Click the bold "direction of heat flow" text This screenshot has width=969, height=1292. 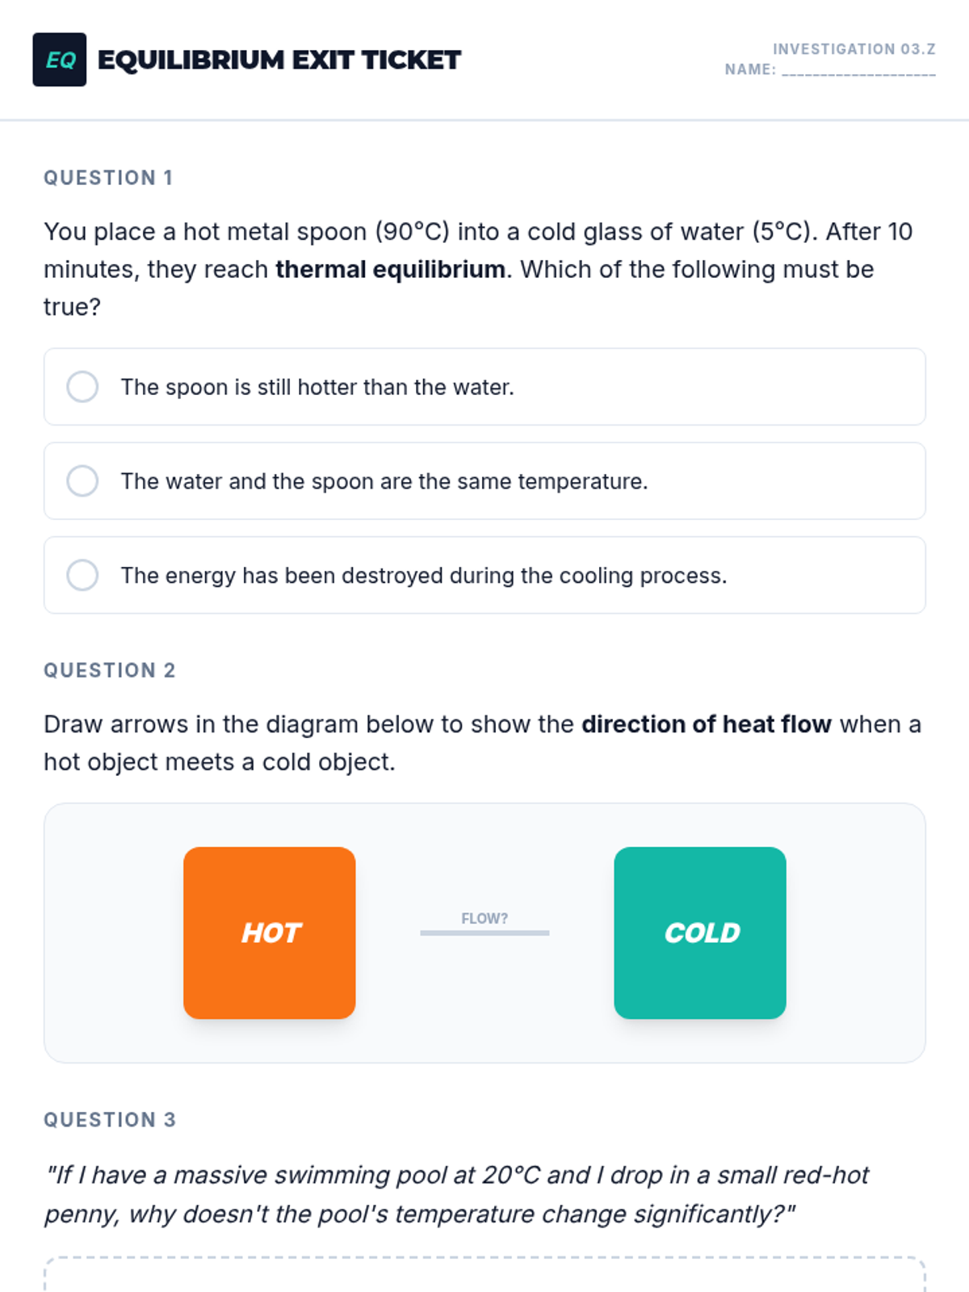point(706,724)
